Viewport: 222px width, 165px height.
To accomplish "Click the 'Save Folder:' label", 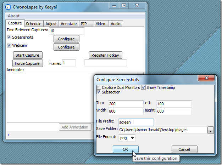I will click(x=107, y=129).
